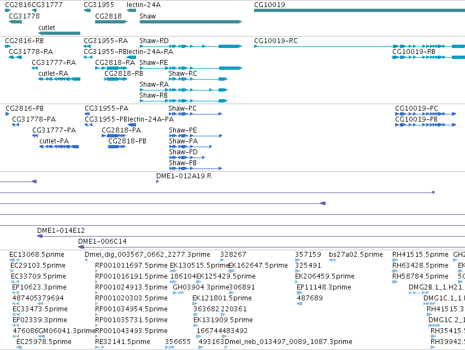Select EST GH03904.3prime
Viewport: 465px width, 350px height.
(x=178, y=293)
